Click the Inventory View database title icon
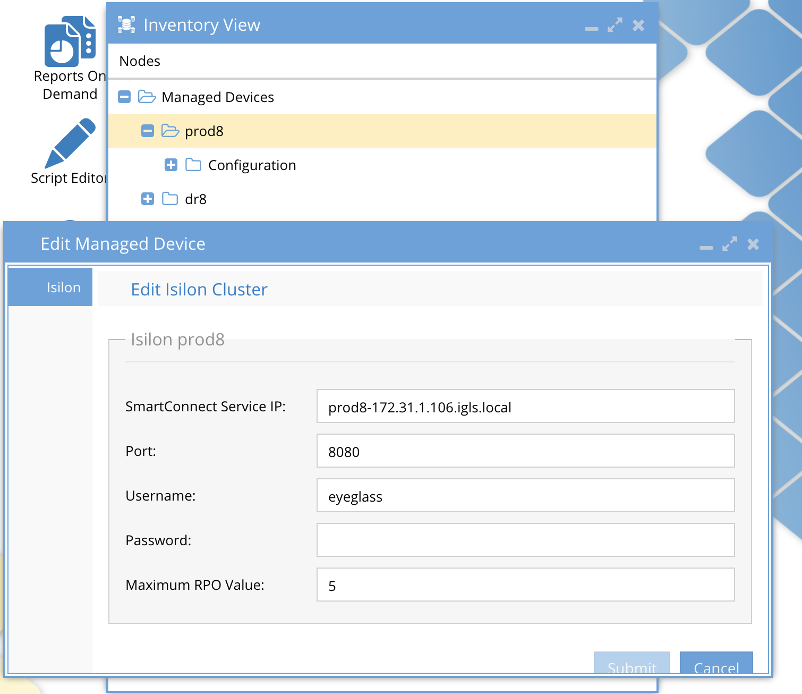Screen dimensions: 802x694 (126, 24)
